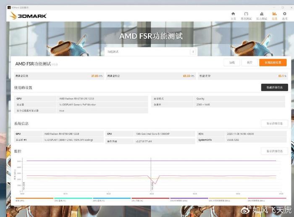Toggle the red GPU load legend
The width and height of the screenshot is (294, 217).
click(x=150, y=199)
